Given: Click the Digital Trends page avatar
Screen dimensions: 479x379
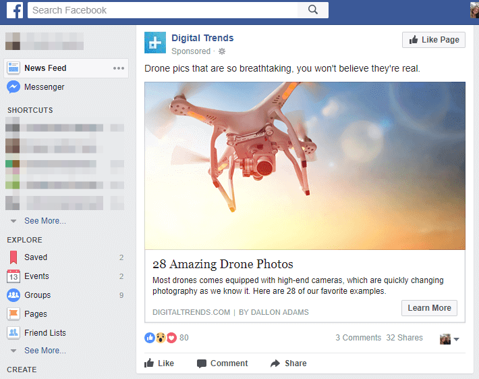Looking at the screenshot, I should coord(155,43).
